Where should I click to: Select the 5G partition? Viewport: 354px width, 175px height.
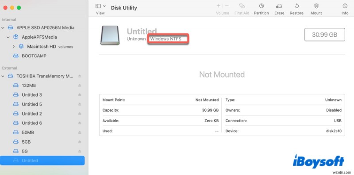pyautogui.click(x=25, y=151)
